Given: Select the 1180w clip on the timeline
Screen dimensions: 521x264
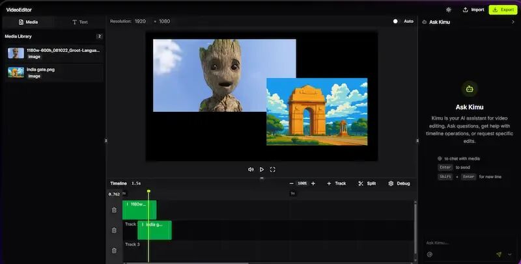Looking at the screenshot, I should tap(139, 210).
